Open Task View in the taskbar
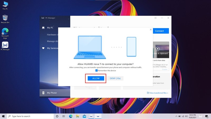The width and height of the screenshot is (211, 119). pyautogui.click(x=64, y=116)
